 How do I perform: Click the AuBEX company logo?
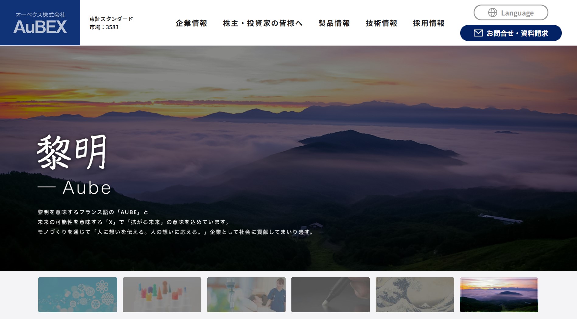40,23
